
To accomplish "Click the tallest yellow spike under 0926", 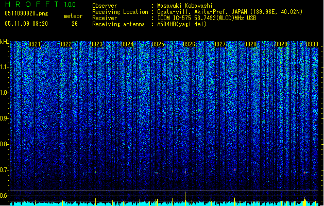I will [185, 198].
